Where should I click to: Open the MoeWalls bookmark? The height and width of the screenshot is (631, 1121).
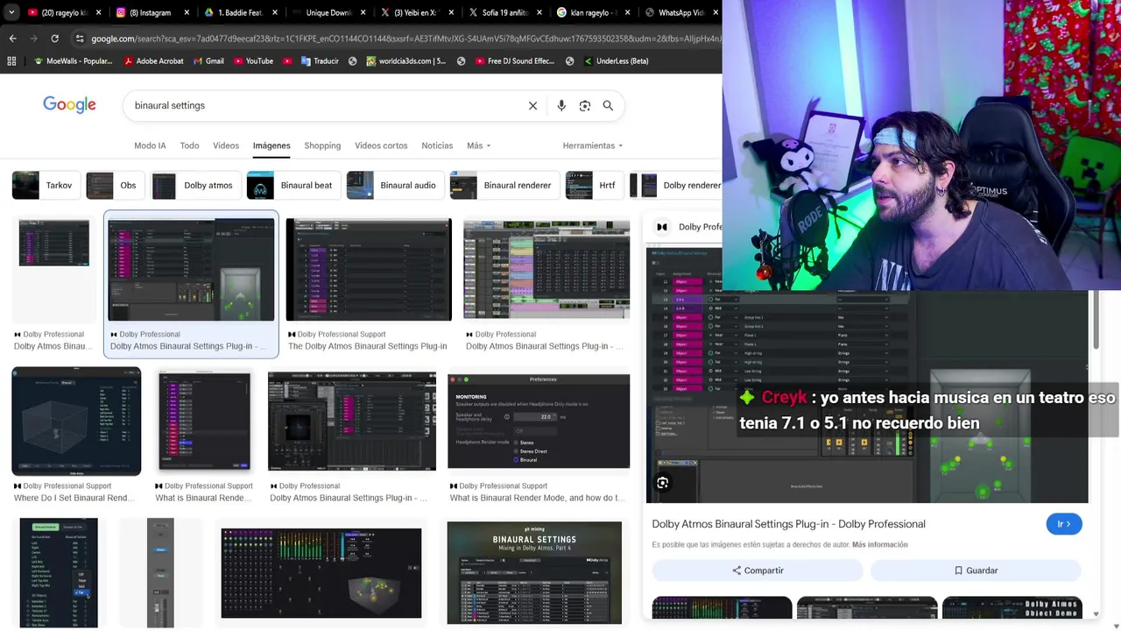point(73,61)
